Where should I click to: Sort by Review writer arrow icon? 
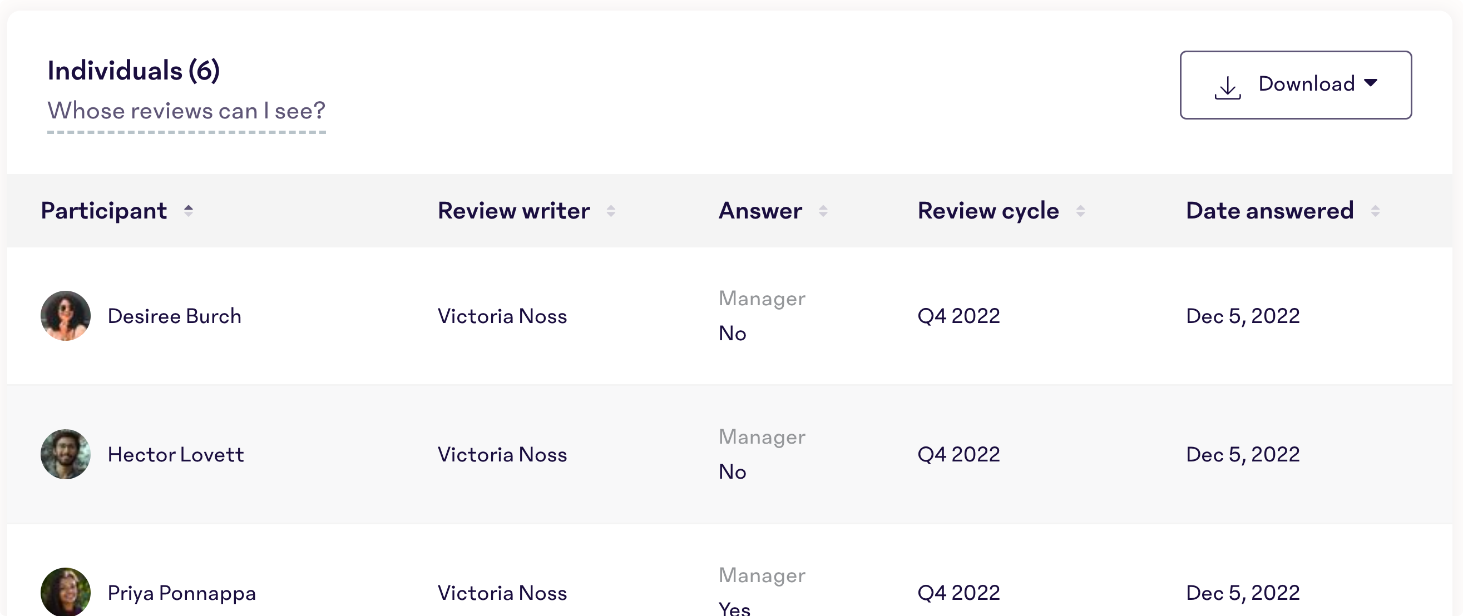[x=611, y=211]
